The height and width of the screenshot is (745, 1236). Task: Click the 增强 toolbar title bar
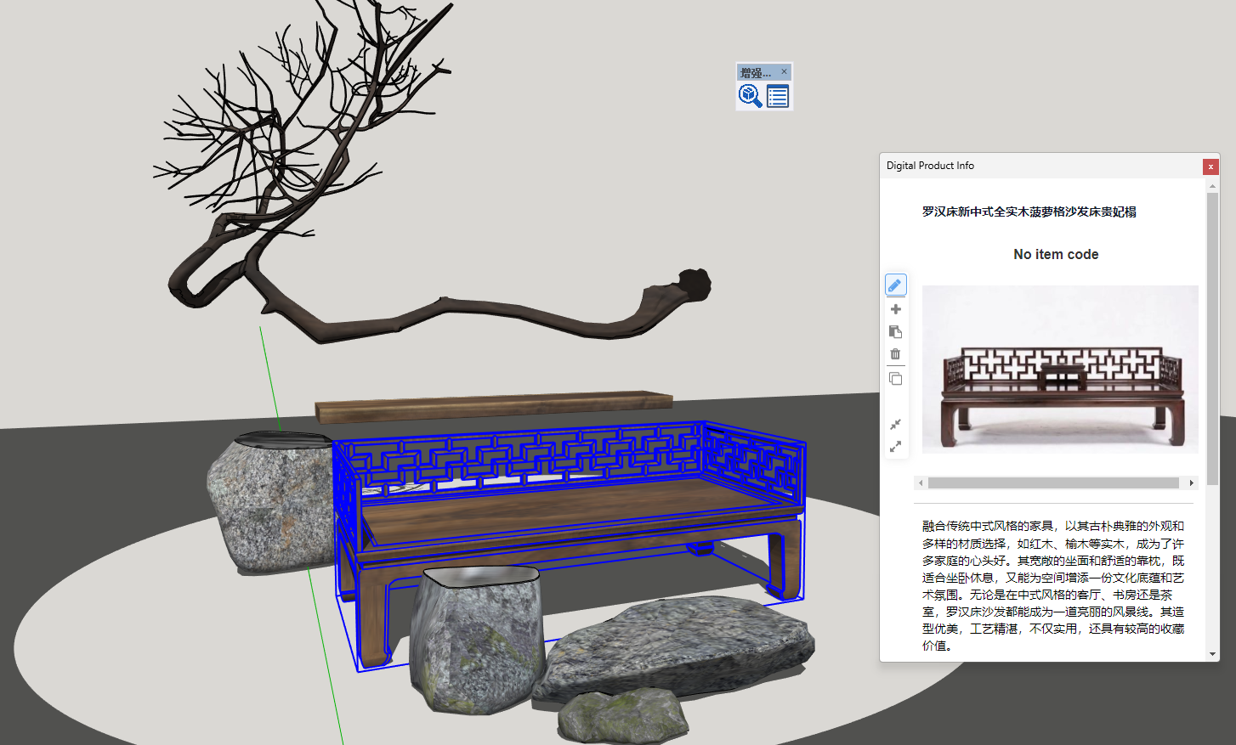point(756,72)
